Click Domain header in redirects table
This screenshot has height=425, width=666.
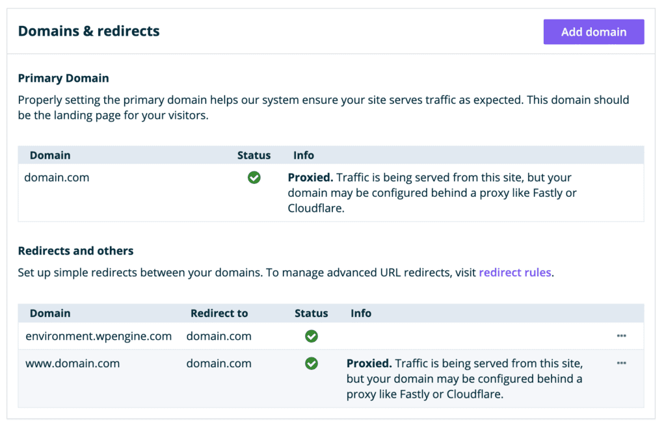pyautogui.click(x=50, y=313)
